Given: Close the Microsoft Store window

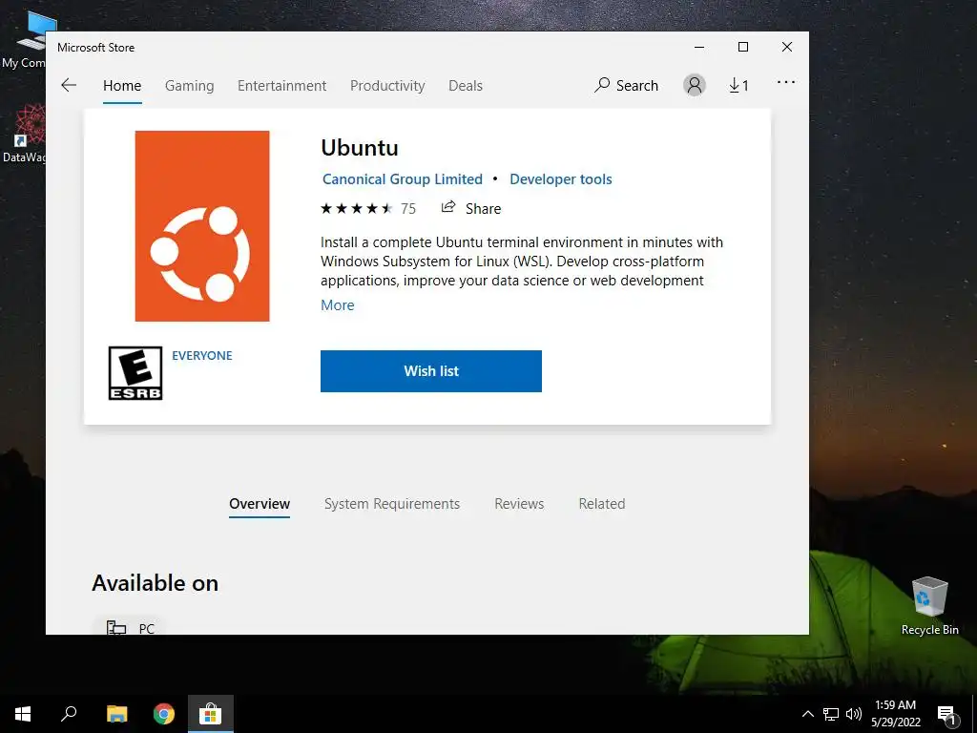Looking at the screenshot, I should pos(787,48).
